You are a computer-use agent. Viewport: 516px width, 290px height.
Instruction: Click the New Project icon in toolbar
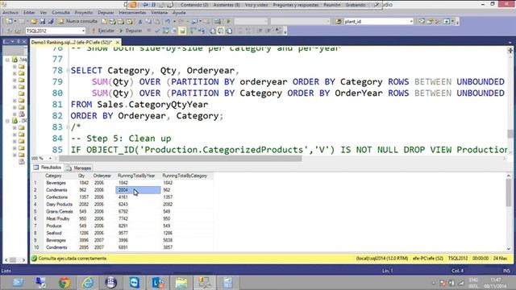coord(9,22)
